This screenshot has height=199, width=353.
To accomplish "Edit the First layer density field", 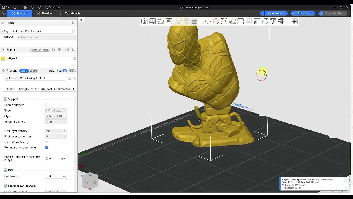I will [56, 131].
